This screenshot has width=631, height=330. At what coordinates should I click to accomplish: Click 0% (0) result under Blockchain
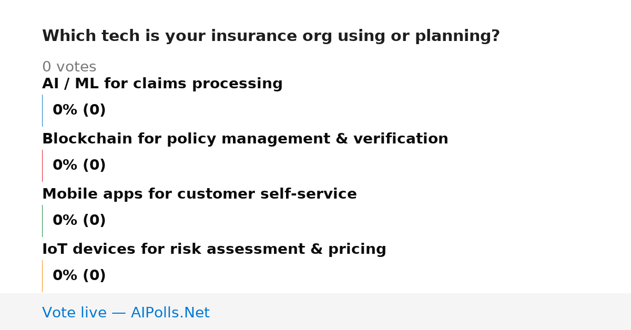click(79, 166)
